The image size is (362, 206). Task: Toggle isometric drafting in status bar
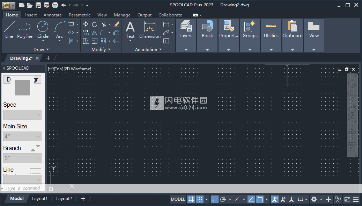point(237,199)
